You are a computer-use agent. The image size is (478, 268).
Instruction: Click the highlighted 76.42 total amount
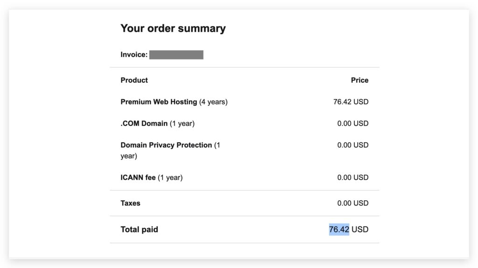click(339, 230)
